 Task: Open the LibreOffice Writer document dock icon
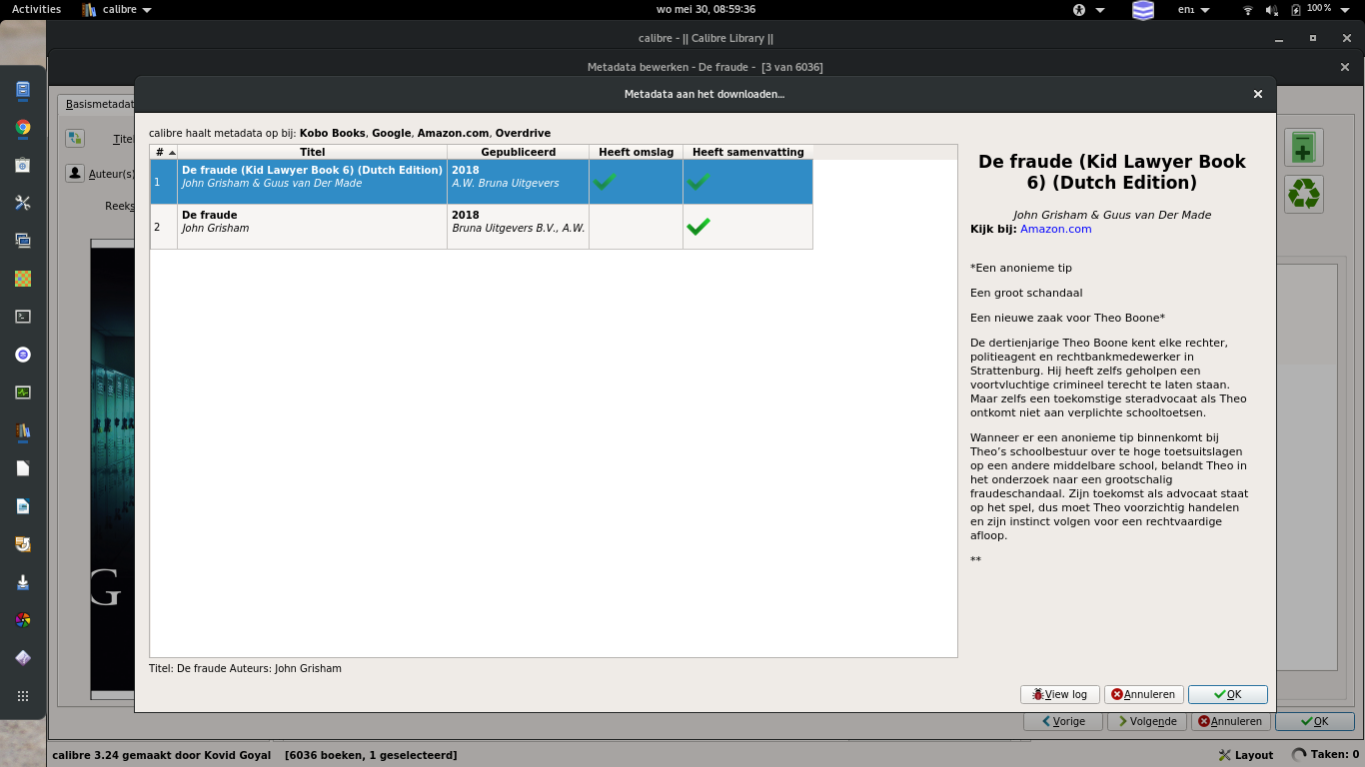pos(23,506)
